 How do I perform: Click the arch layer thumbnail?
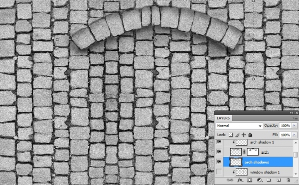tap(236, 152)
